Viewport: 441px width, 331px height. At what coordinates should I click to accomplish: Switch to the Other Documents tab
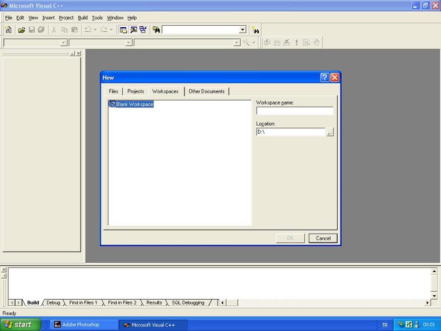tap(206, 91)
